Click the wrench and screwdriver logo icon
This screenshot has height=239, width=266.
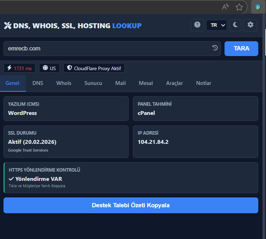coord(8,26)
